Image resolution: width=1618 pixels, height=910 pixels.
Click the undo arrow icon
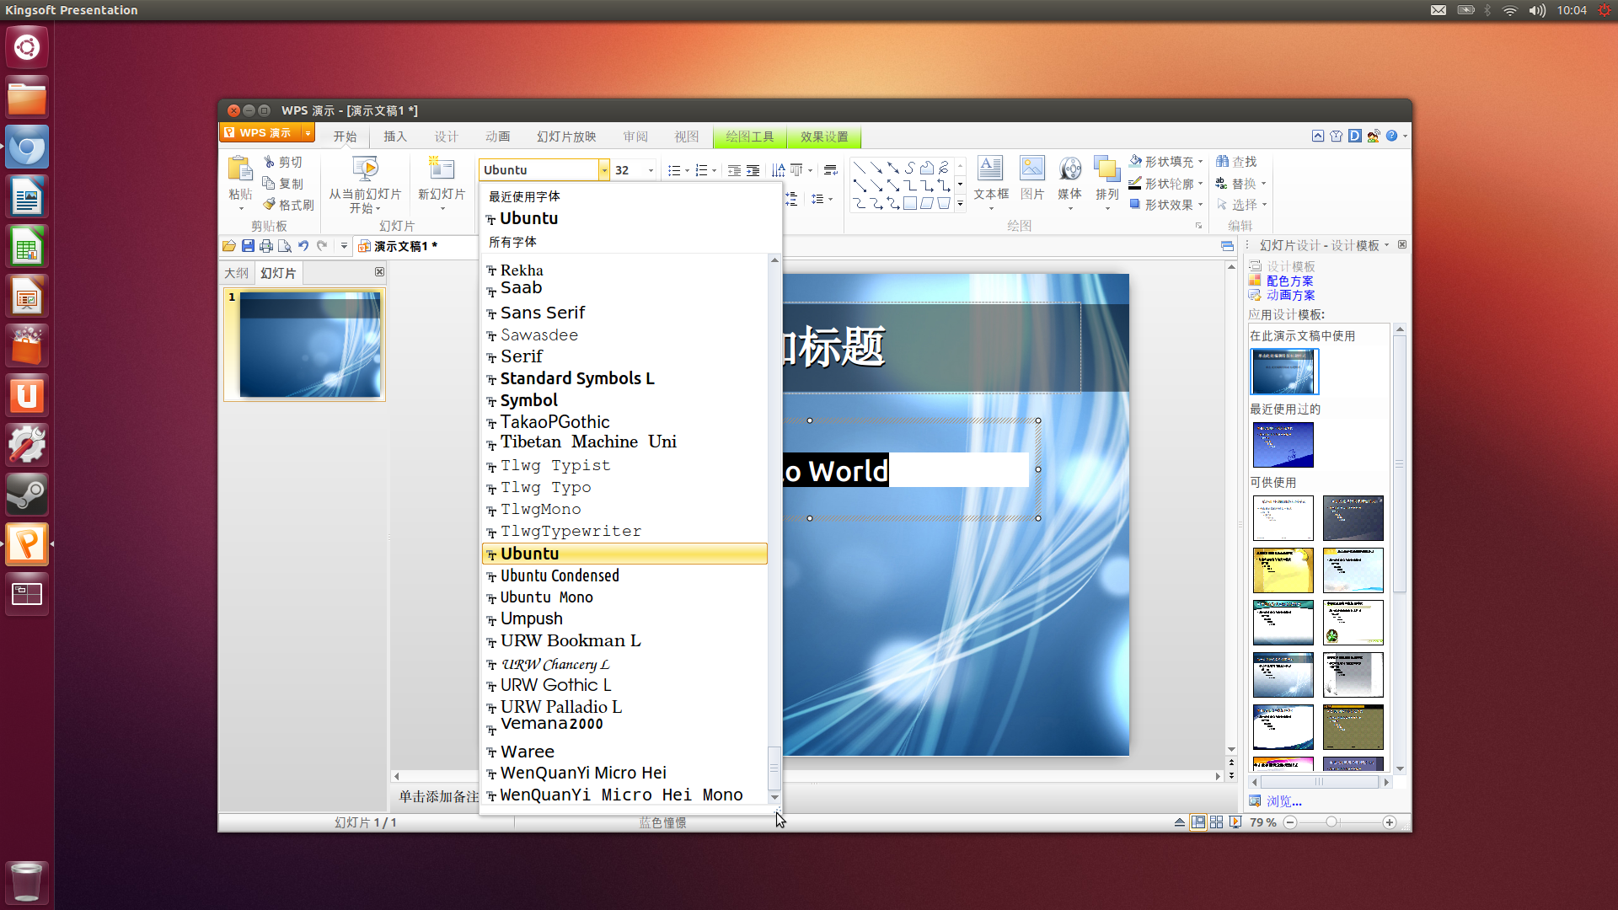coord(303,246)
